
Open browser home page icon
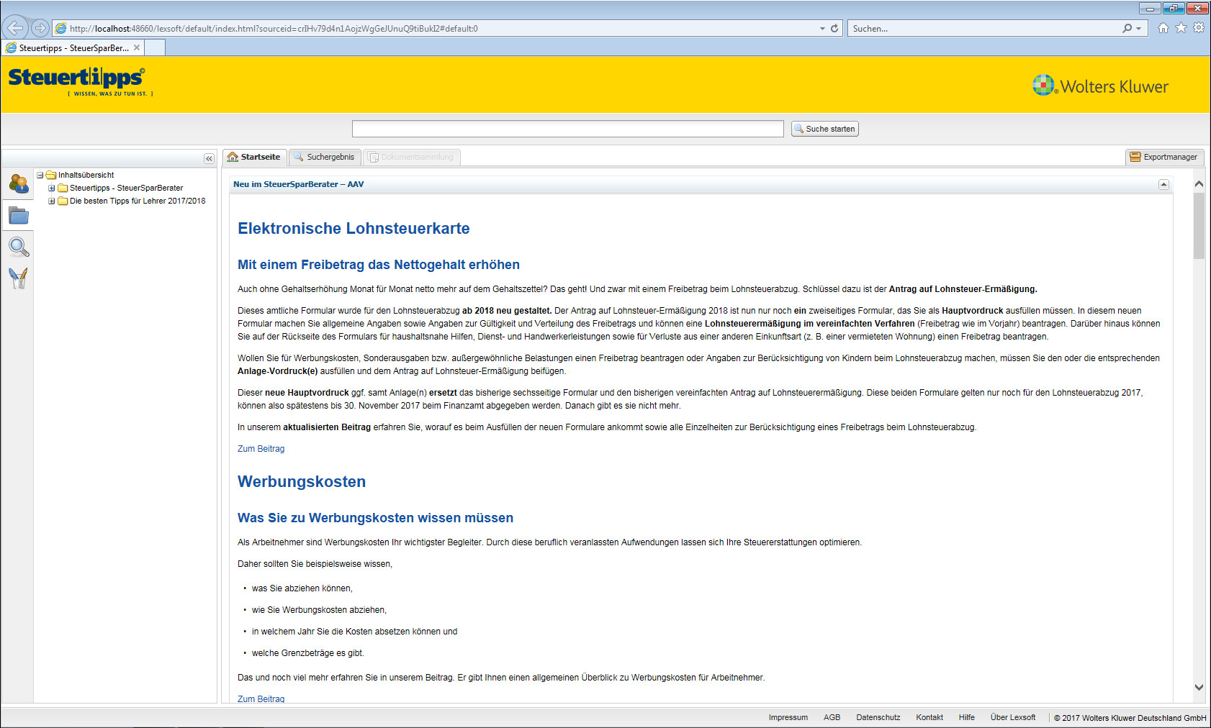pos(1163,28)
